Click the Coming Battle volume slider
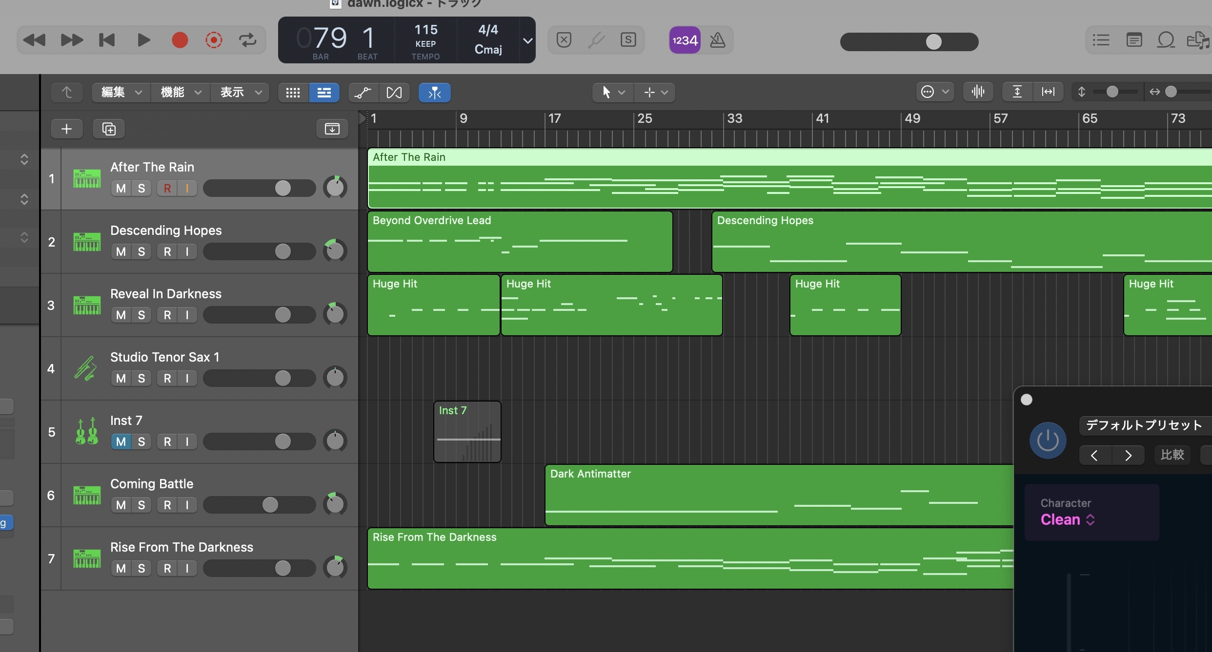The width and height of the screenshot is (1212, 652). pyautogui.click(x=270, y=505)
